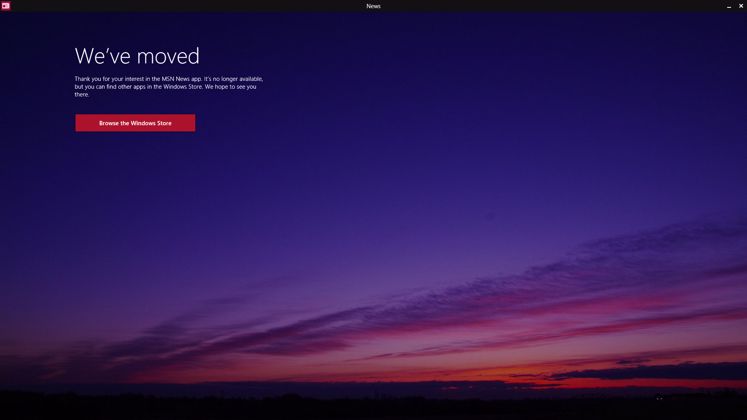The width and height of the screenshot is (747, 420).
Task: Click the word there ending the message
Action: [x=81, y=94]
